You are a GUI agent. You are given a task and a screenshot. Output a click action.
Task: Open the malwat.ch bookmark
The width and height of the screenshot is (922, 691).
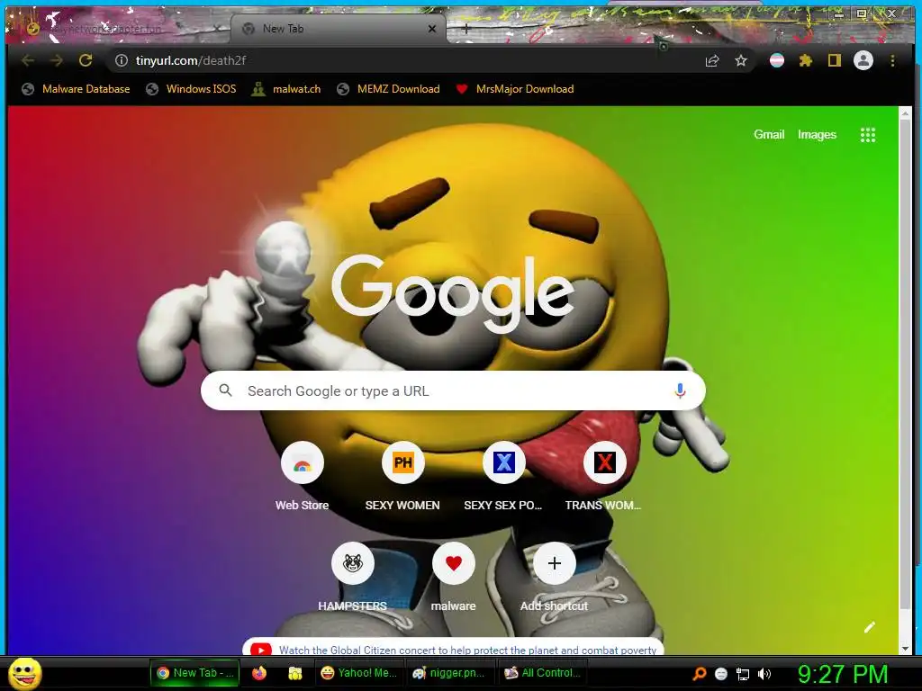pos(286,89)
